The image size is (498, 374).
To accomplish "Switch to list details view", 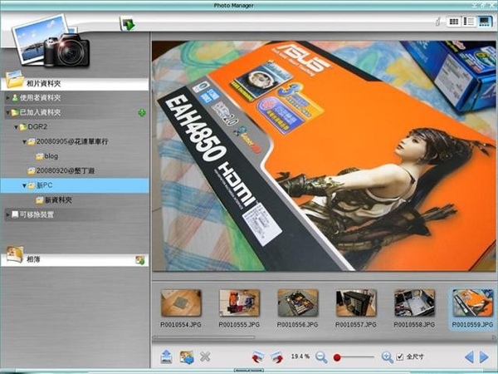I will (x=469, y=22).
